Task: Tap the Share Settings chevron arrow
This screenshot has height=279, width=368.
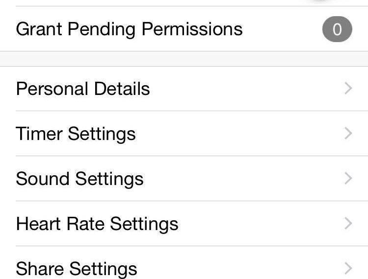Action: click(348, 268)
